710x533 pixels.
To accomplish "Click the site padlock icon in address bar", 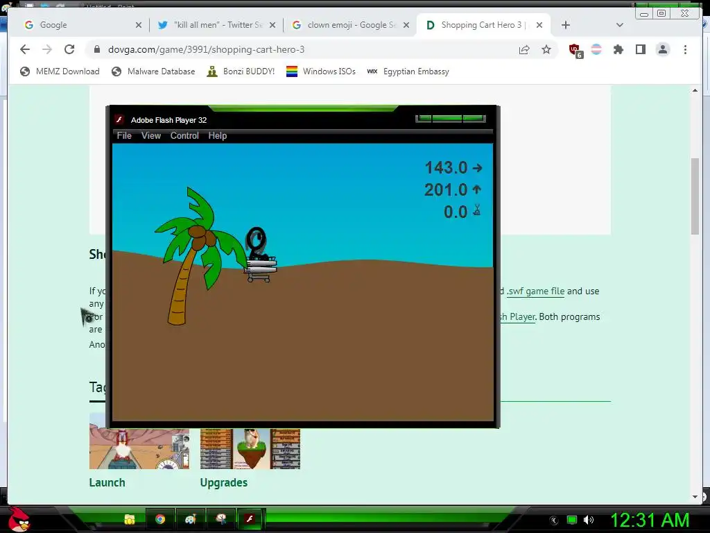I will (x=97, y=49).
